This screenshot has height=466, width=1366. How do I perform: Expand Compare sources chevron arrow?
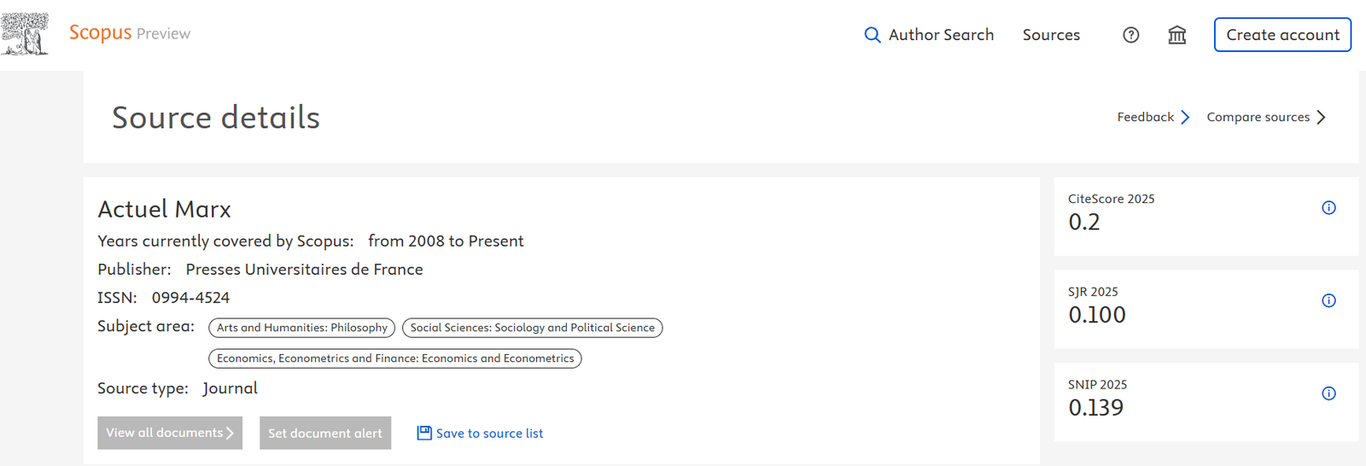(1321, 117)
